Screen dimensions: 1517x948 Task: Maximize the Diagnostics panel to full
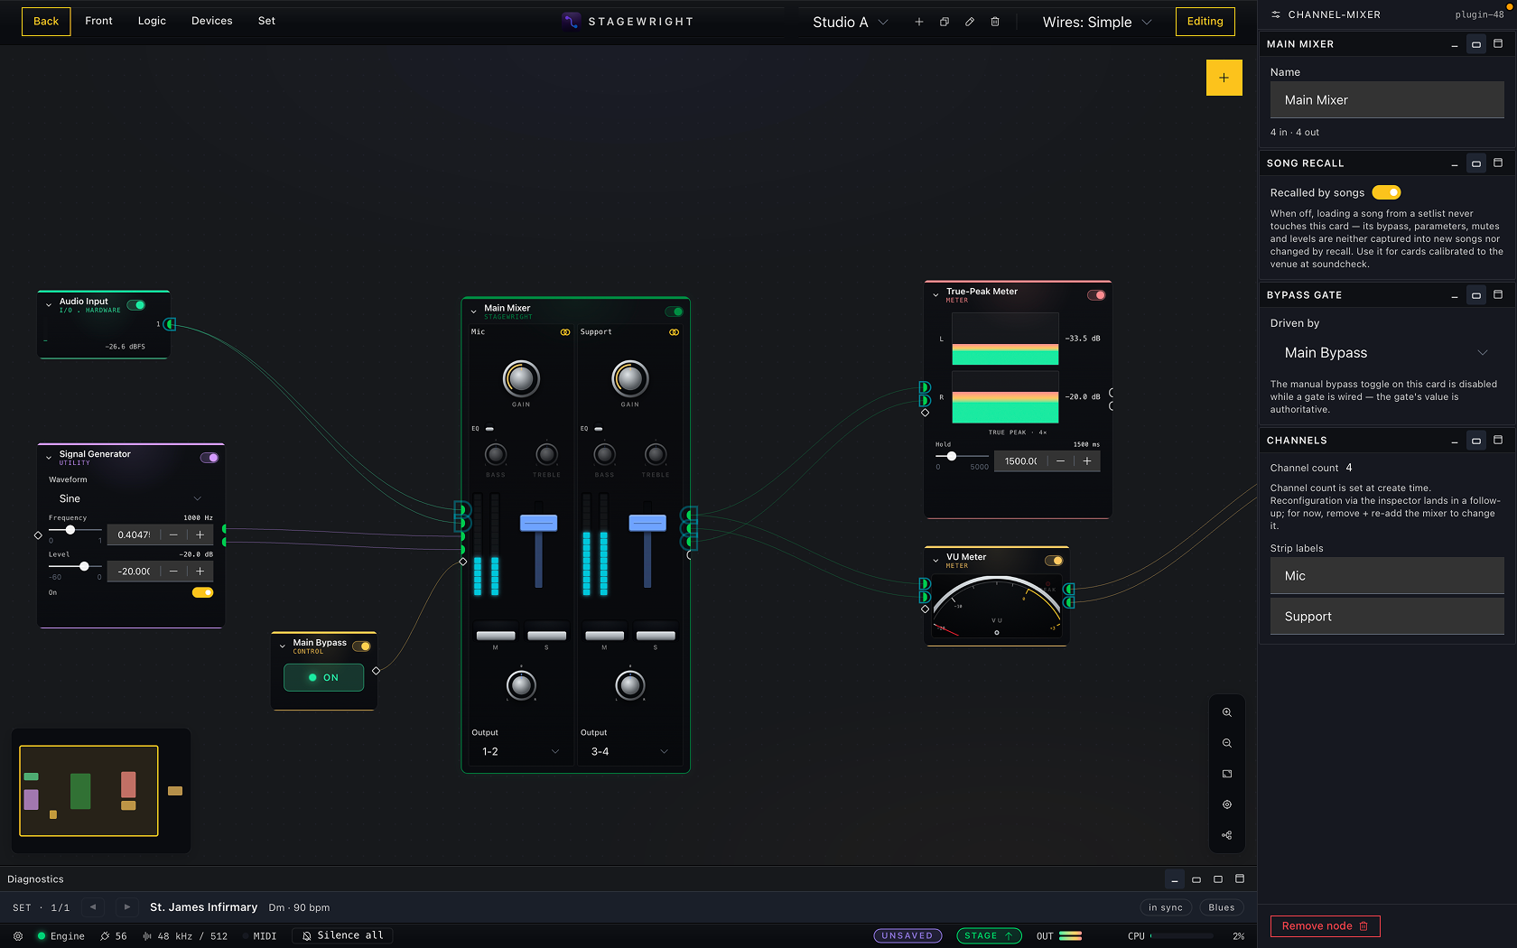(x=1240, y=879)
